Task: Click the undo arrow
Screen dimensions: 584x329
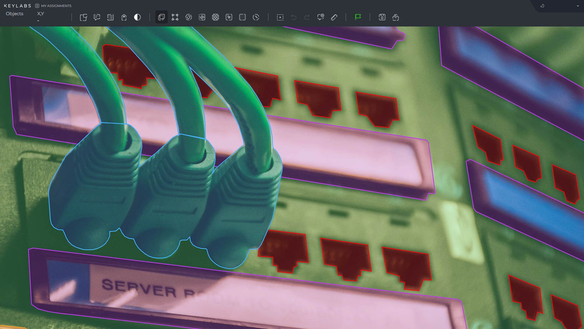Action: [294, 17]
